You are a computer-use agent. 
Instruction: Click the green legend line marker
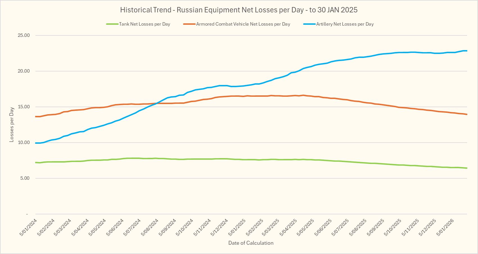tap(112, 24)
